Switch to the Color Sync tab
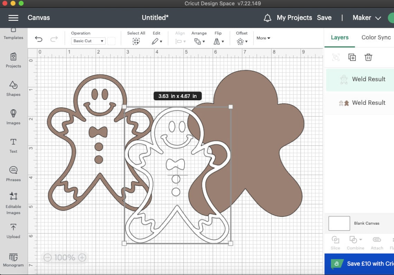 tap(376, 37)
